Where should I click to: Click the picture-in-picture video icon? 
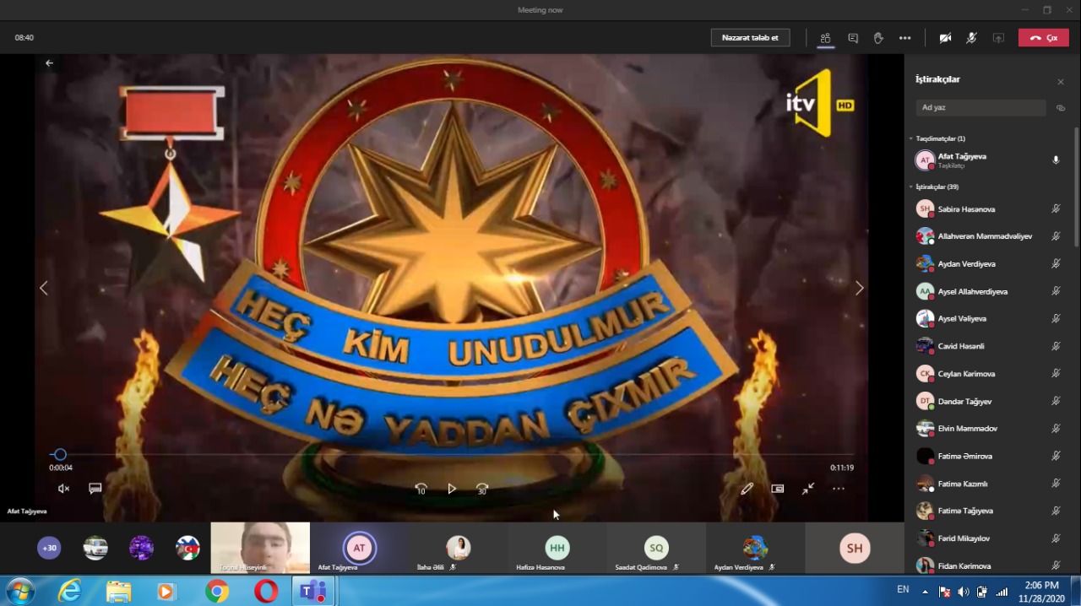778,488
